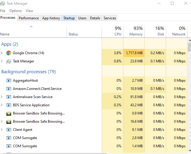Screen dimensions: 191x154
Task: Select the Apps (2) group heading
Action: pos(10,44)
